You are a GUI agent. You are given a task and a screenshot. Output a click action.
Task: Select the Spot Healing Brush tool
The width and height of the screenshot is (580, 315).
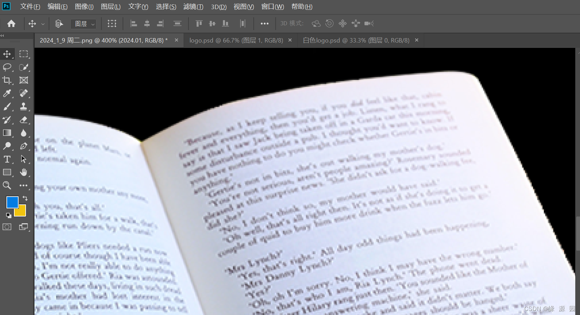pos(24,93)
